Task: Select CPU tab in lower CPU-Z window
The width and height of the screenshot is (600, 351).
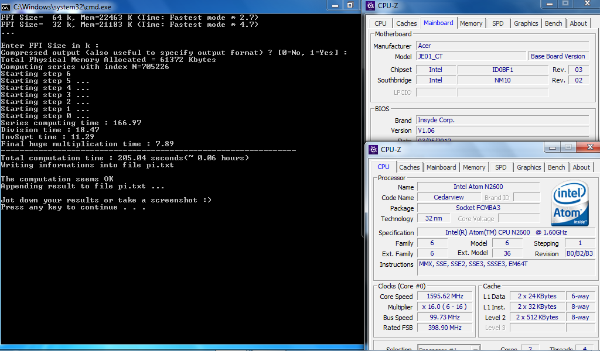Action: click(383, 167)
